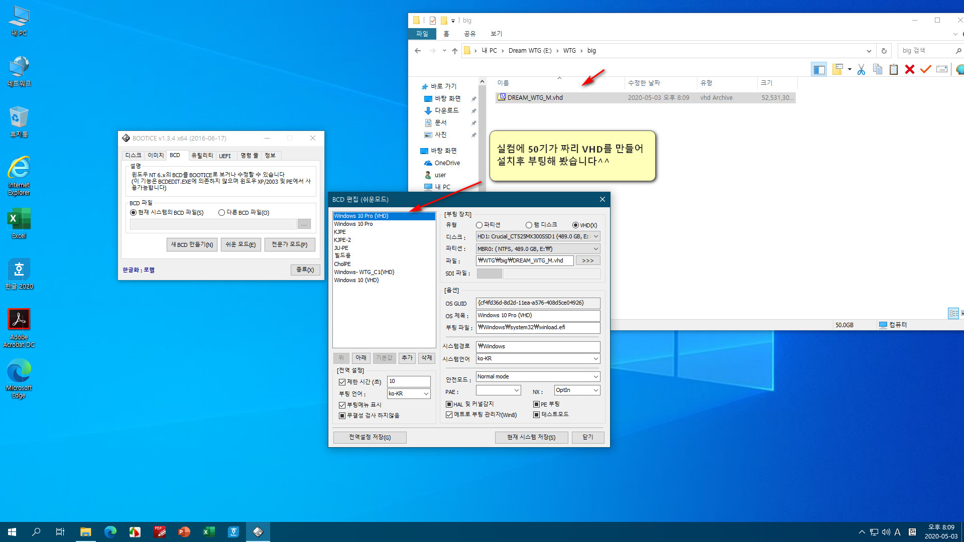Click the rename icon in Explorer toolbar
Screen dimensions: 964x542
pos(942,70)
